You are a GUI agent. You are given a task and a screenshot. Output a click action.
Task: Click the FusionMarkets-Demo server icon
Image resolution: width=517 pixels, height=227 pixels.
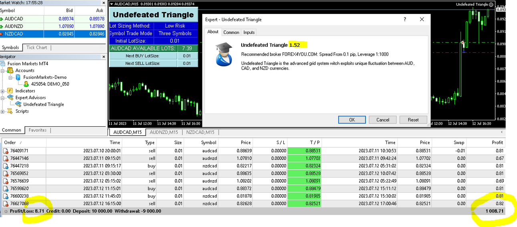[18, 77]
